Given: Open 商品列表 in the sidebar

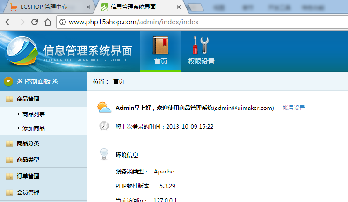Looking at the screenshot, I should pos(34,114).
